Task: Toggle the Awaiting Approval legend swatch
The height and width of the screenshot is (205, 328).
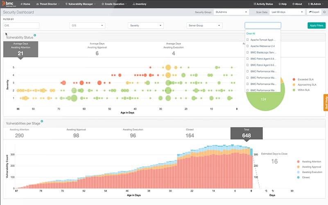Action: point(298,167)
